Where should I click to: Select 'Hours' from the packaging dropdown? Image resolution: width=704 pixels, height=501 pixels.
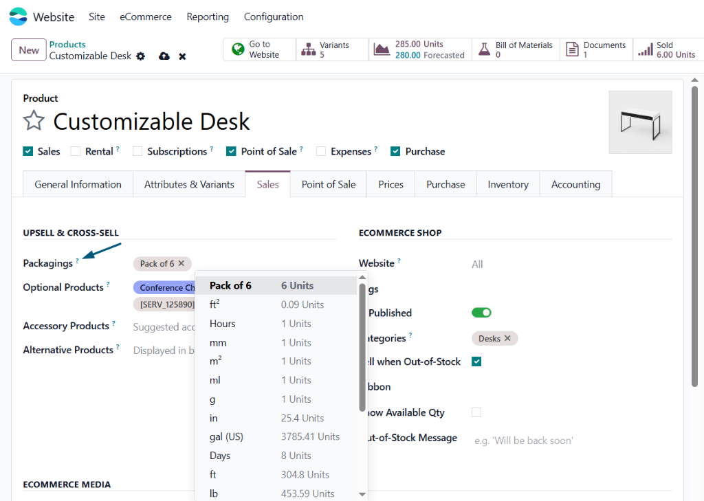(223, 324)
